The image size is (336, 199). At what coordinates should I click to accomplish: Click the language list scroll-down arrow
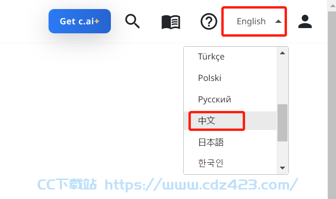pos(282,168)
